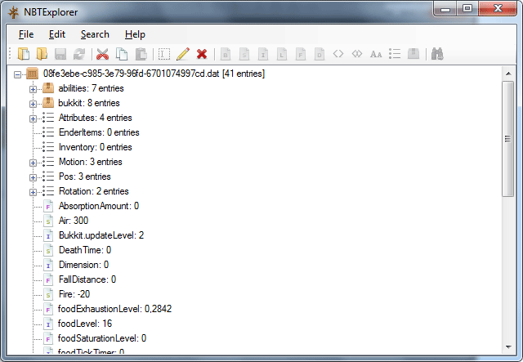Add a List tag from toolbar
Image resolution: width=523 pixels, height=362 pixels.
(x=395, y=54)
